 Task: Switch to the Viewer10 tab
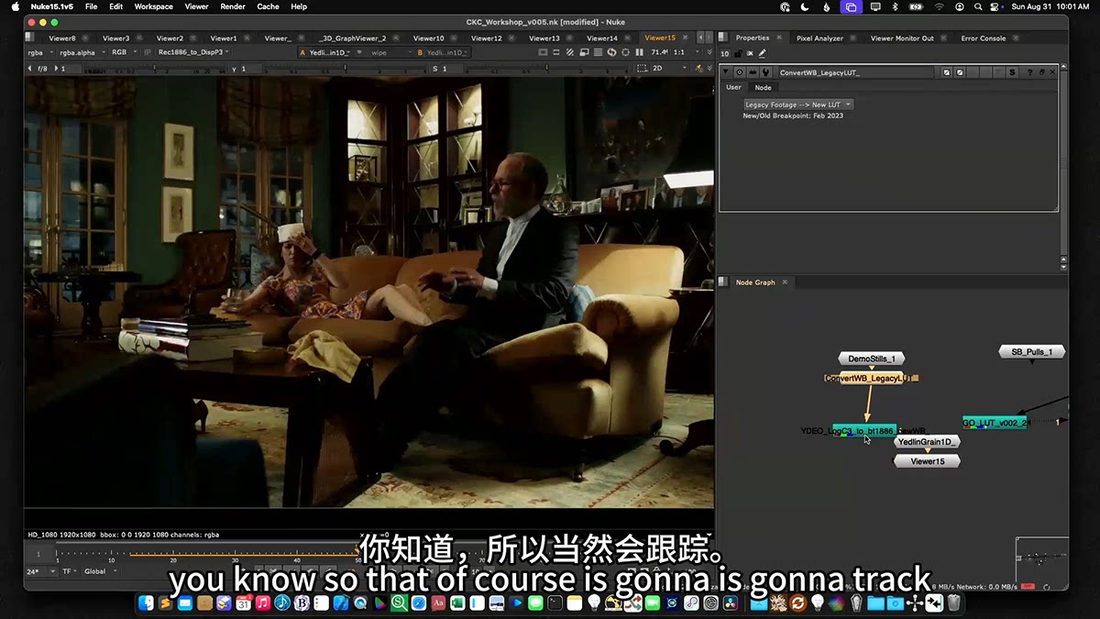[428, 38]
